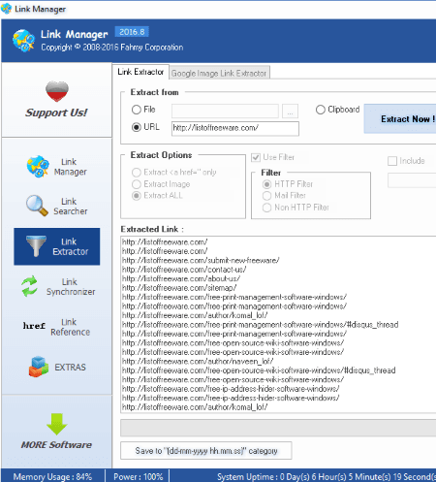Click the Extract Now ! button
This screenshot has height=482, width=436.
point(400,119)
